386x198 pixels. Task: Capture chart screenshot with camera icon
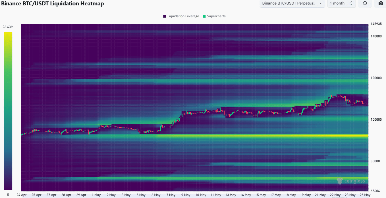[x=381, y=3]
